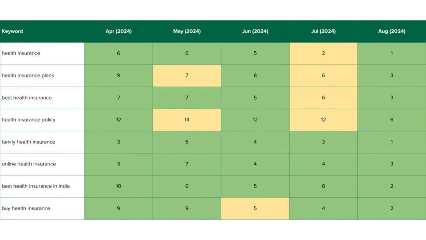Select the Apr (2024) column header
Viewport: 426px width, 240px height.
pos(119,31)
